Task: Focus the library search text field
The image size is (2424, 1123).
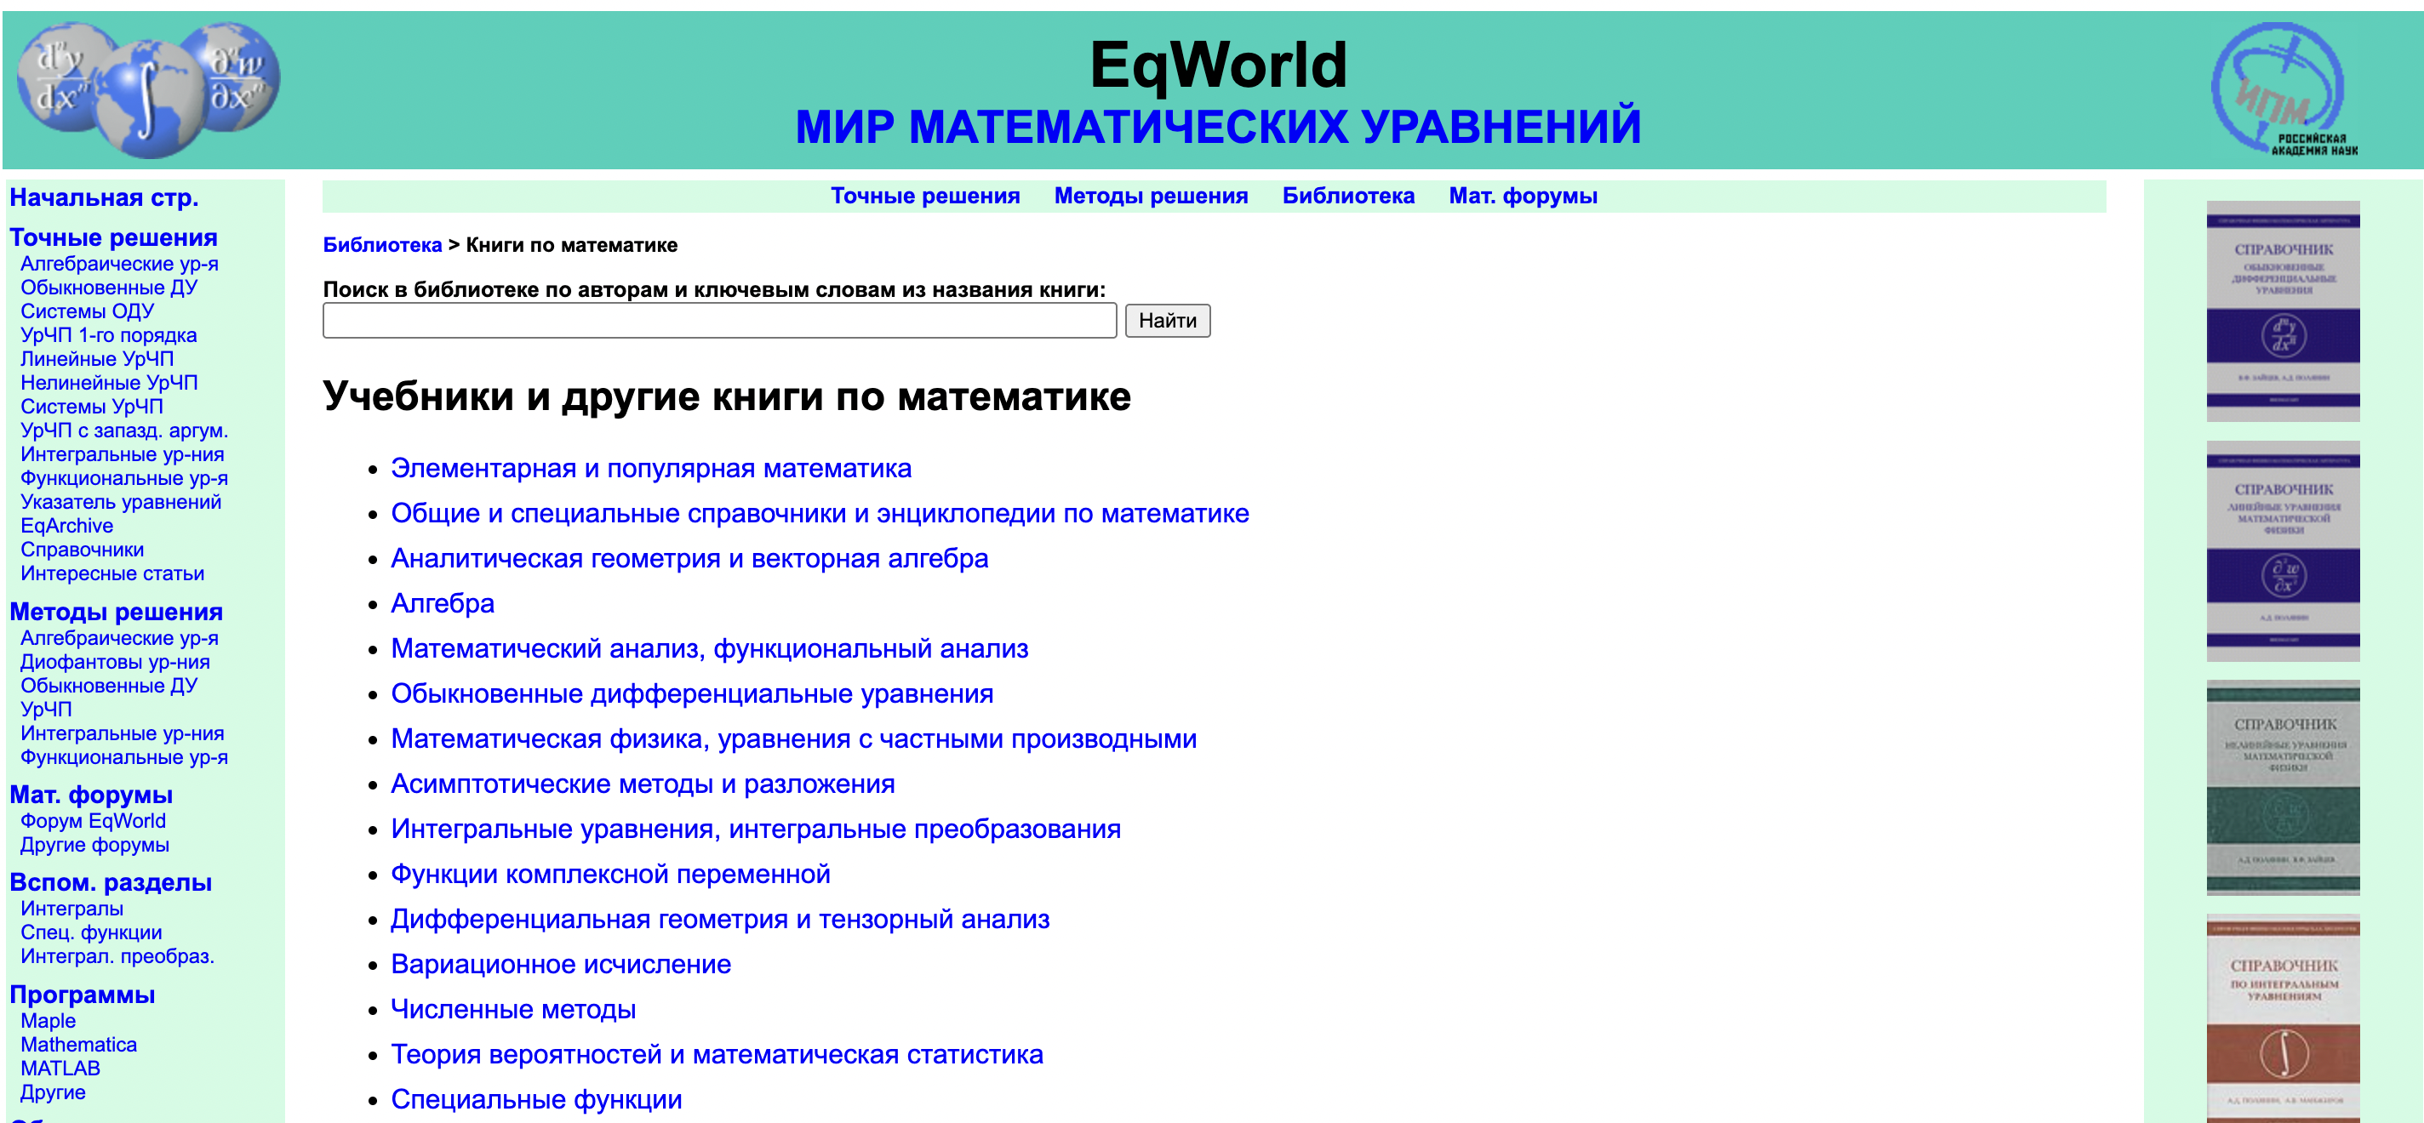Action: [x=719, y=321]
